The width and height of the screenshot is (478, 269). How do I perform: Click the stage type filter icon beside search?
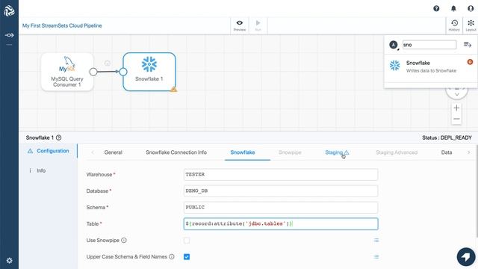click(394, 45)
